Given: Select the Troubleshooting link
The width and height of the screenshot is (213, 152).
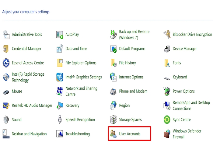Looking at the screenshot, I should (x=78, y=134).
